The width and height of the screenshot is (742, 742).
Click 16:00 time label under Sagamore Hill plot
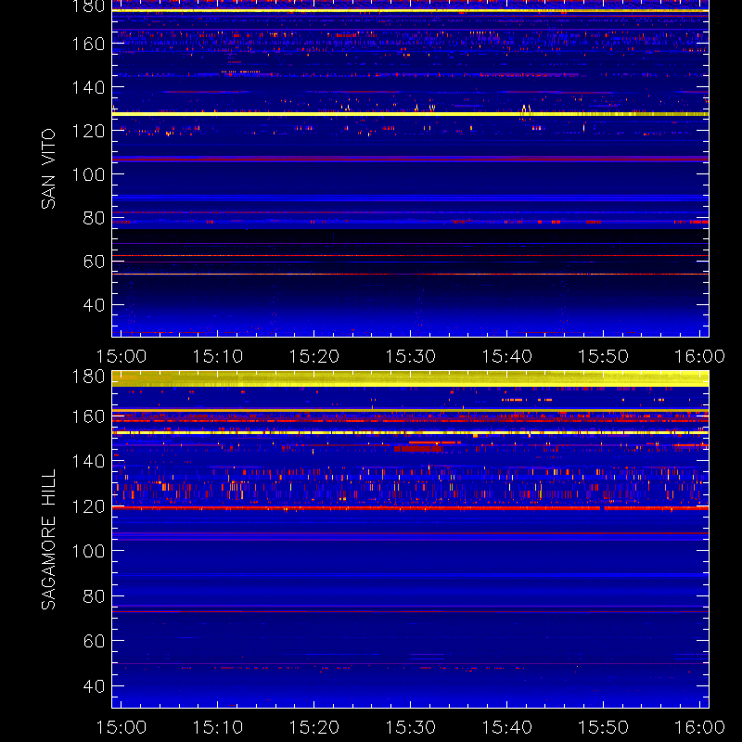tap(700, 727)
